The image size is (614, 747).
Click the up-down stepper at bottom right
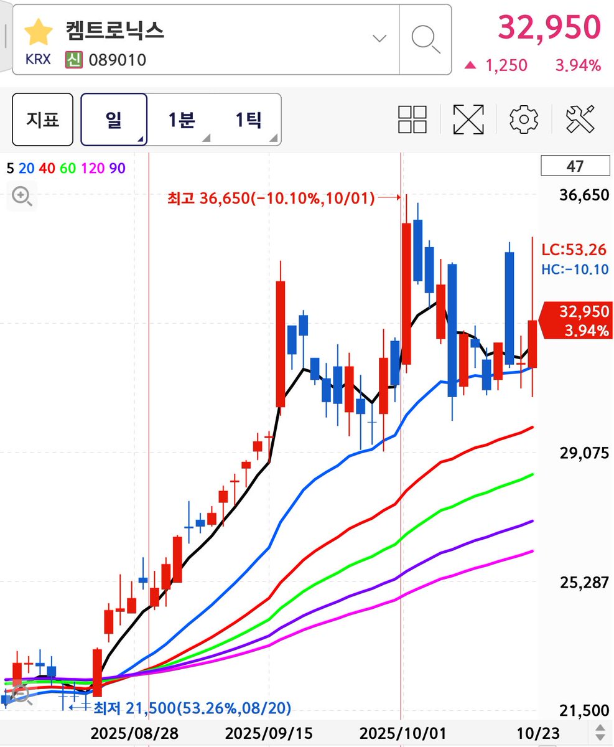click(x=600, y=733)
